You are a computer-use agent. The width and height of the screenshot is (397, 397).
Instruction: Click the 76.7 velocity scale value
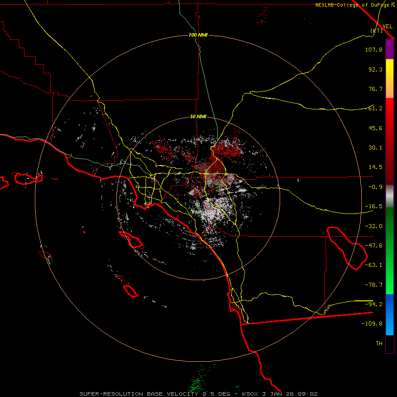pos(375,89)
